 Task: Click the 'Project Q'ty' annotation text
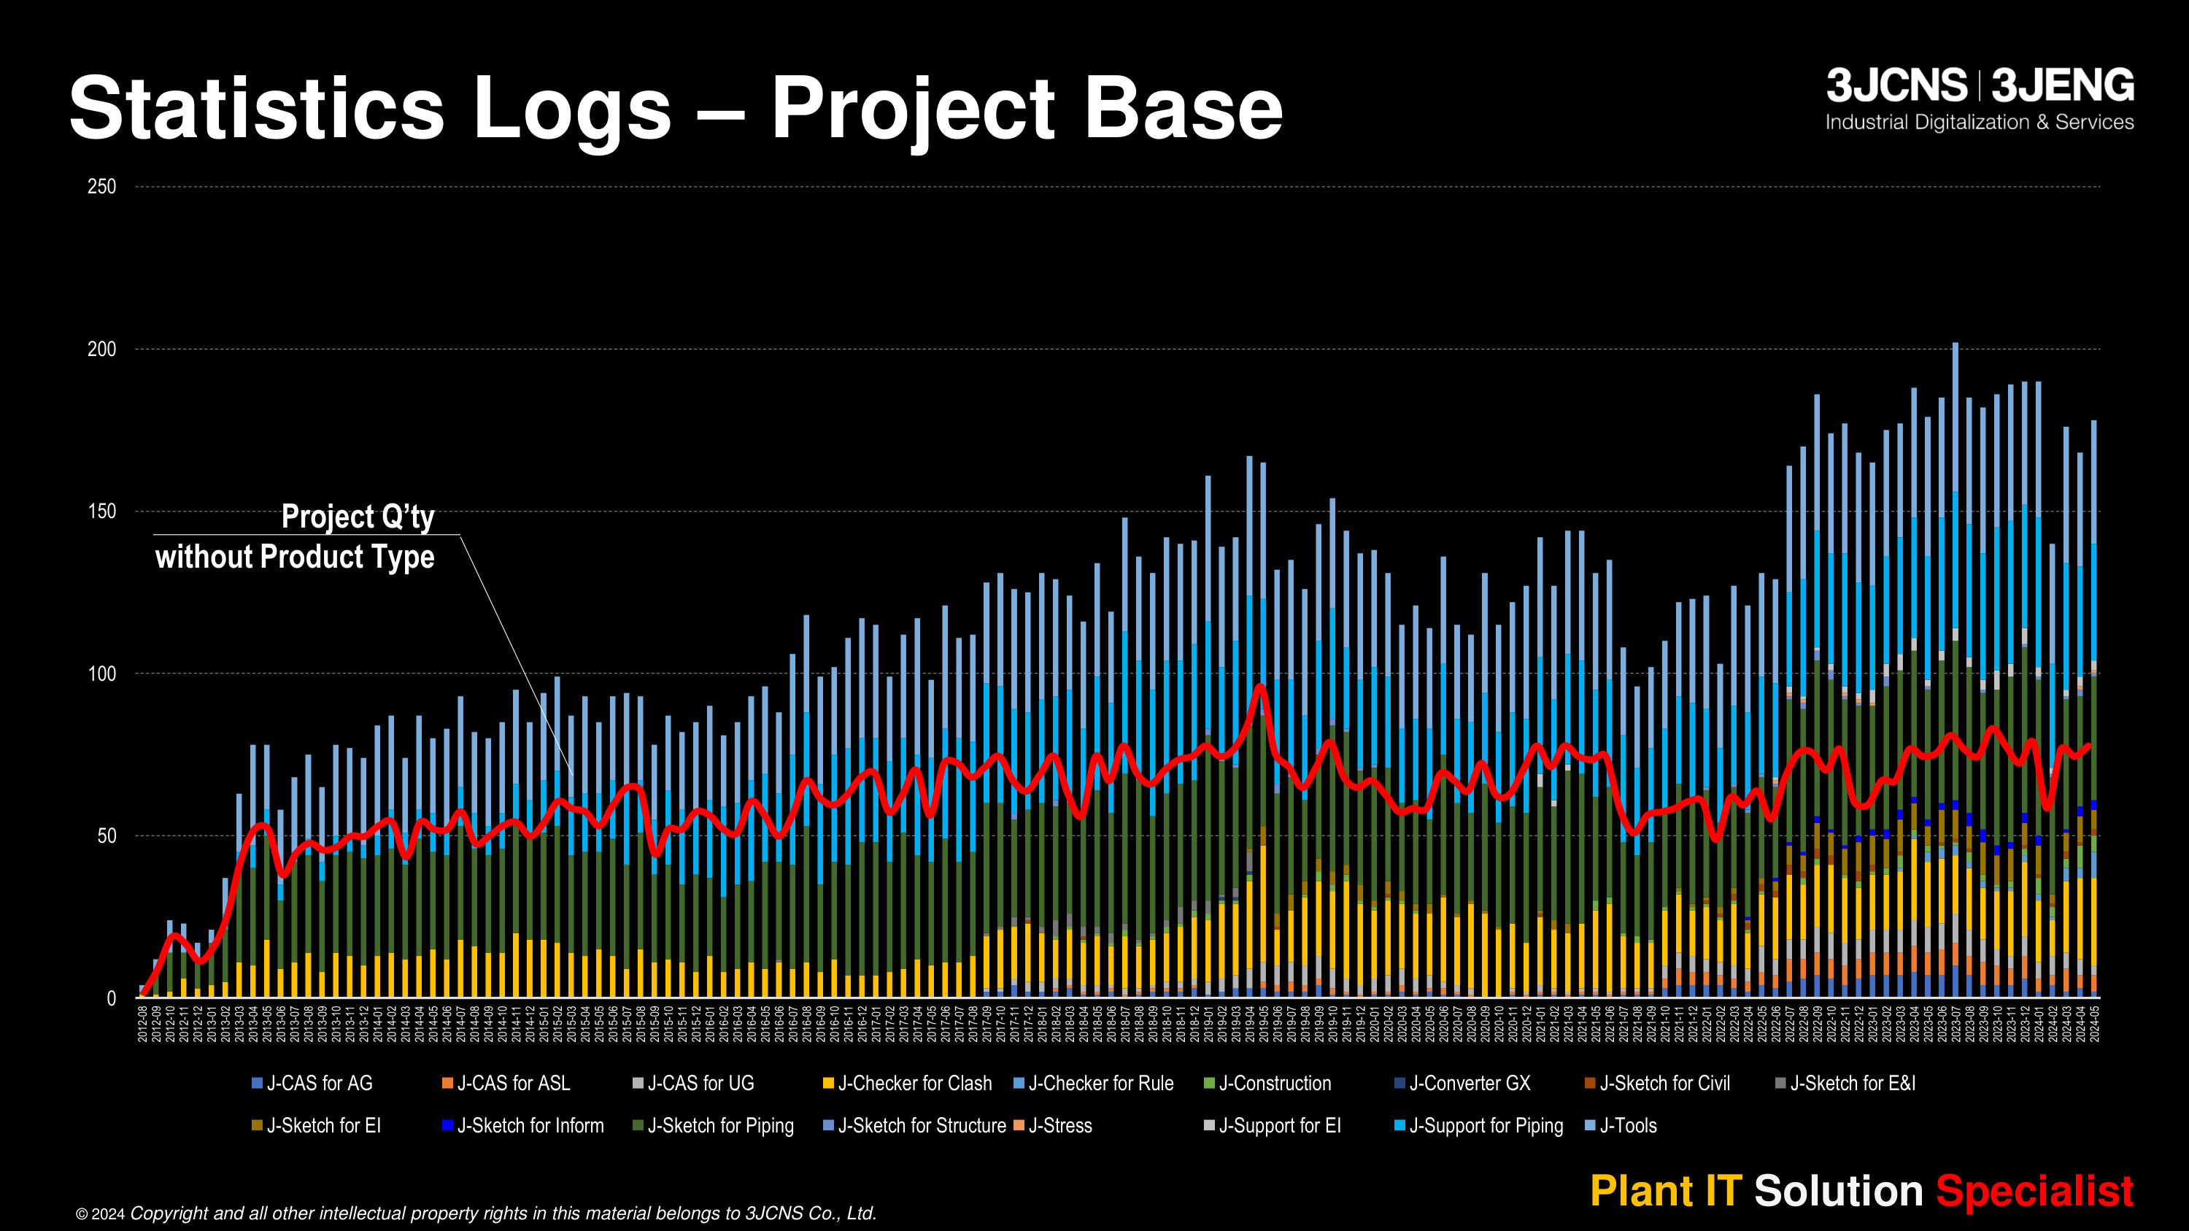358,517
